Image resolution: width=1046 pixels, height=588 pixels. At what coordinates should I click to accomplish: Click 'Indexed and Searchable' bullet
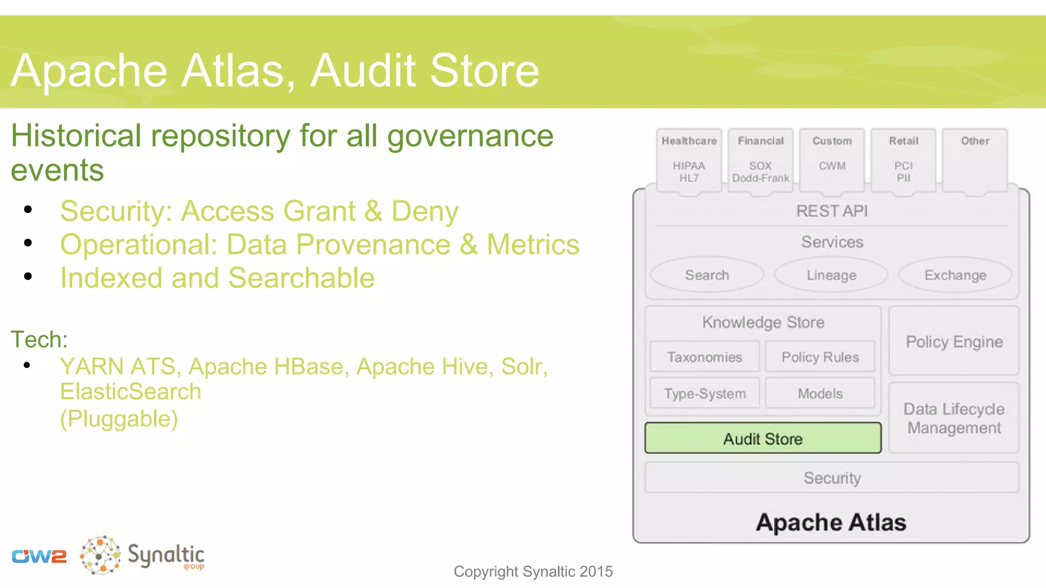[x=217, y=278]
